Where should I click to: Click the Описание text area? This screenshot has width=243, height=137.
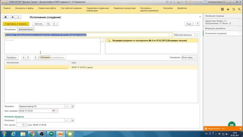pos(52,46)
